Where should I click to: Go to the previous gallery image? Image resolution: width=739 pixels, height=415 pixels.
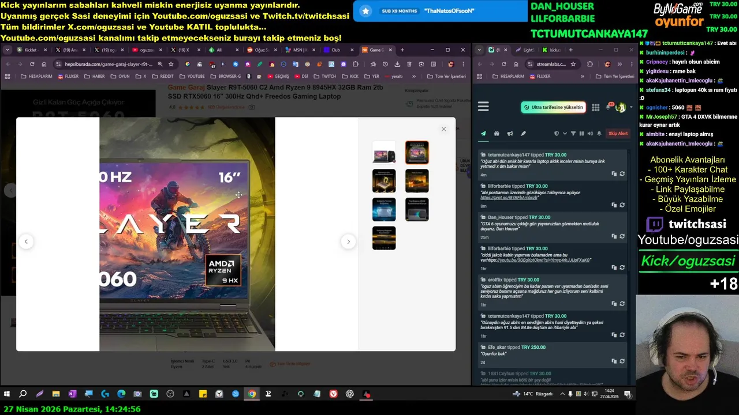26,242
